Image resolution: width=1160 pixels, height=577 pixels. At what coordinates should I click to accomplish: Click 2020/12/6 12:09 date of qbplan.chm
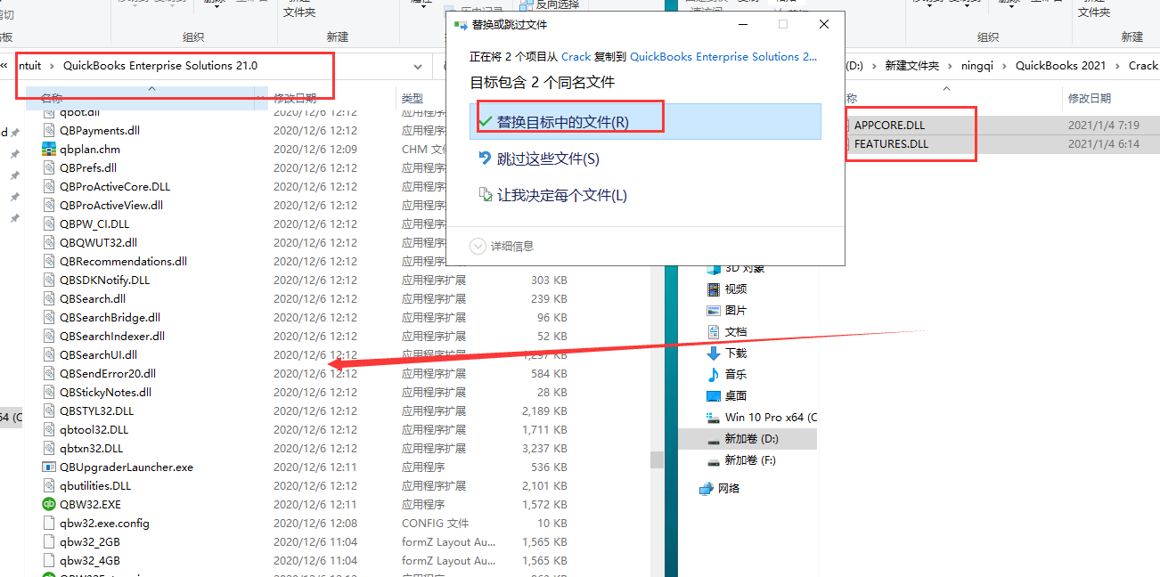(315, 149)
